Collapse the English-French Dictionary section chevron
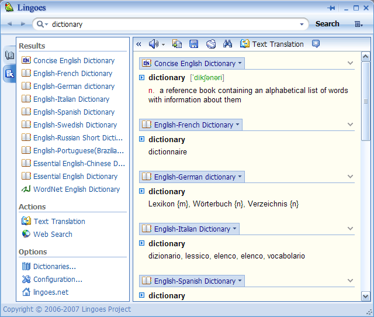 (350, 125)
